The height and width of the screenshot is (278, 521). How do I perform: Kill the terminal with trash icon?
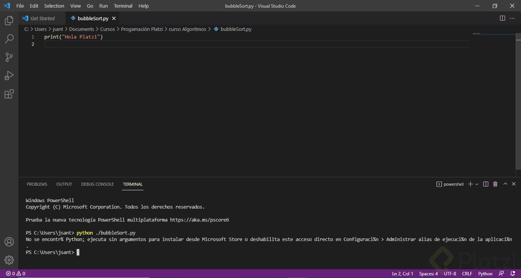495,184
